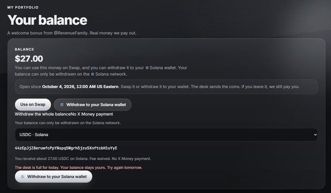Click the Solana icon in the white withdraw button
The width and height of the screenshot is (331, 193).
pos(22,177)
